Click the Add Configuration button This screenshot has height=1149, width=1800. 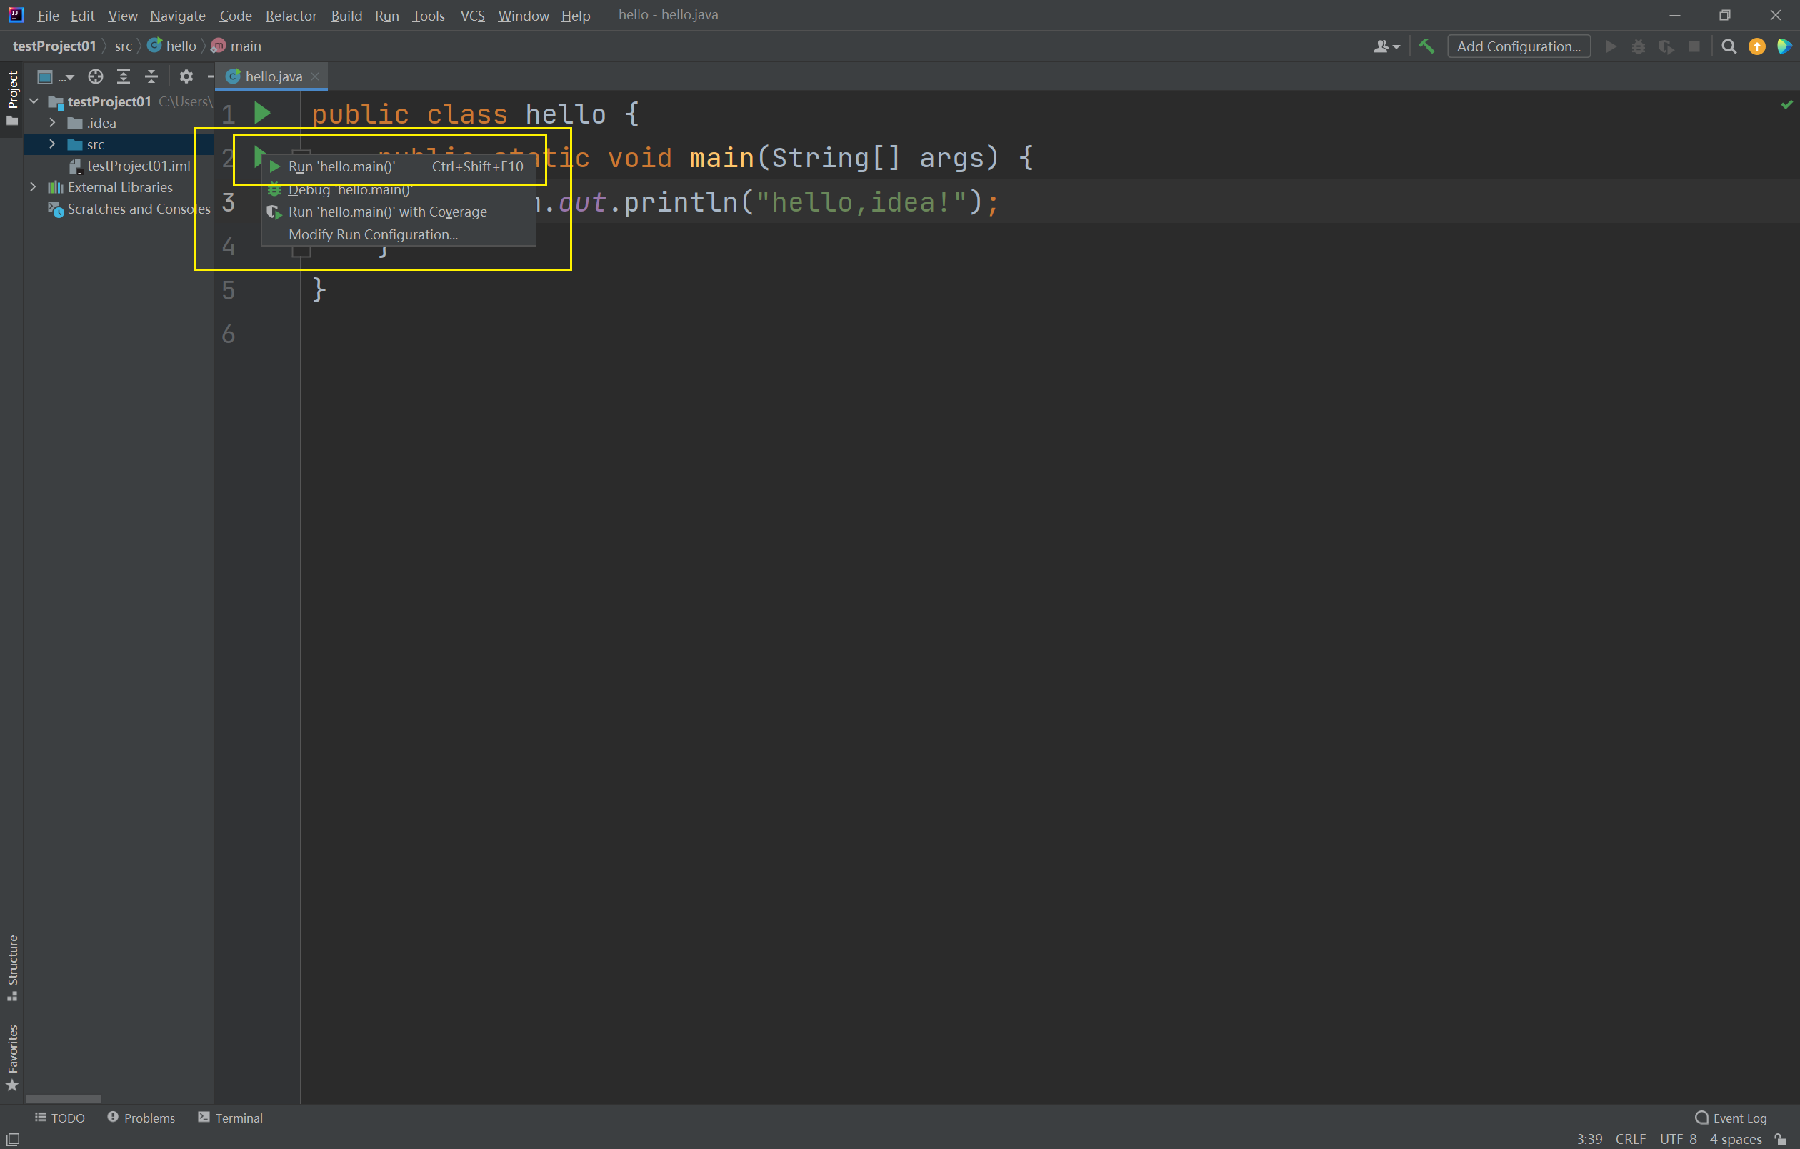click(1518, 46)
